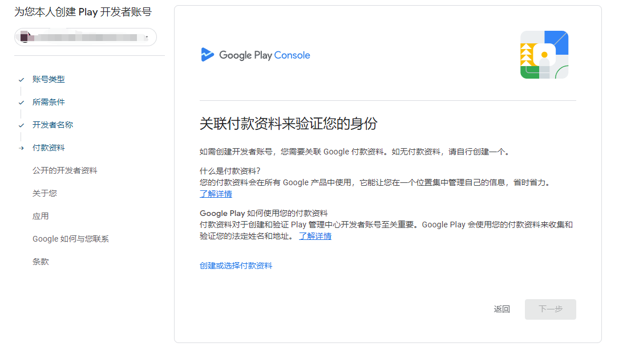This screenshot has height=359, width=643.
Task: Click the heading 关联付款资料来验证您的身份
Action: tap(288, 124)
